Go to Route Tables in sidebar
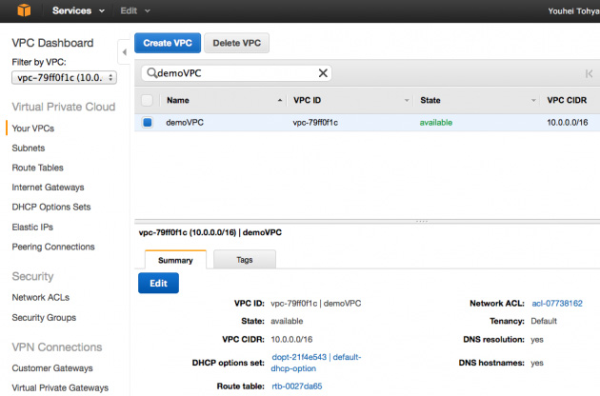600x396 pixels. coord(37,168)
